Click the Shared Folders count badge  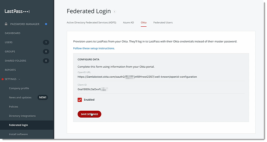46,61
